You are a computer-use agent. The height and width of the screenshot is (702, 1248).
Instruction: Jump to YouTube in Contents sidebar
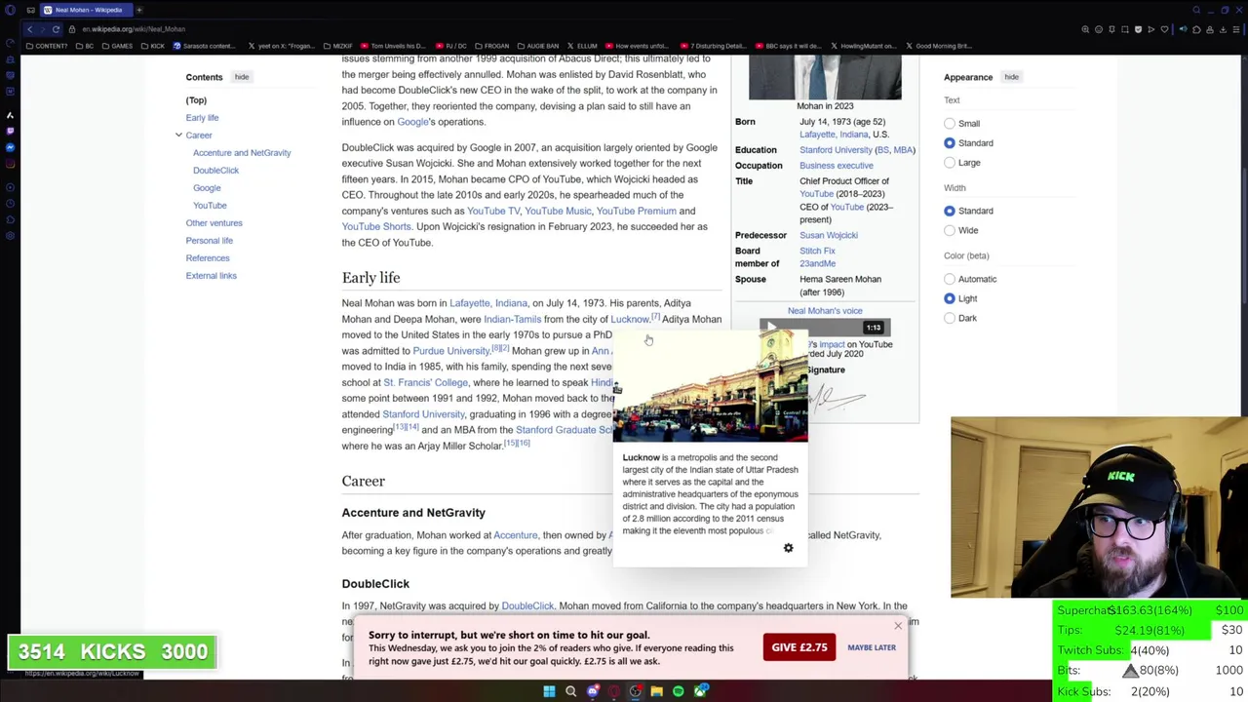click(x=210, y=206)
